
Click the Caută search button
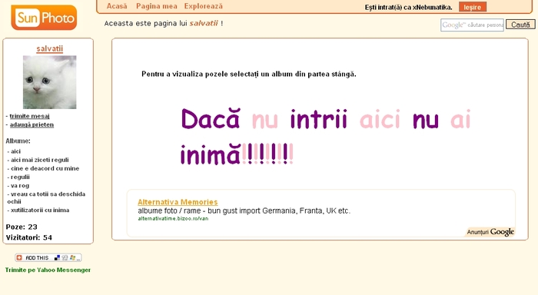click(x=520, y=25)
